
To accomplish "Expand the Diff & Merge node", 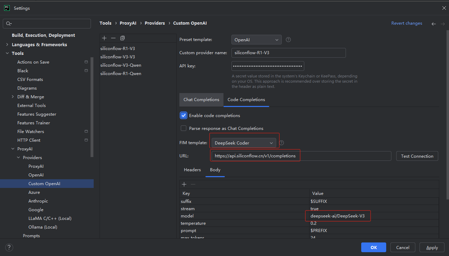I will point(13,97).
